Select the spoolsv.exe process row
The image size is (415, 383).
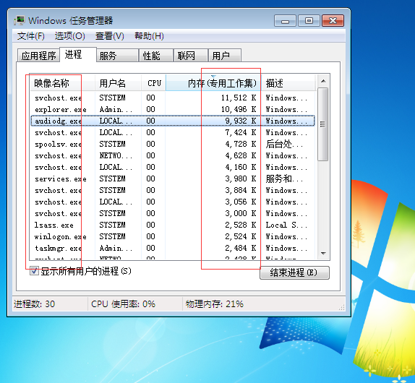pos(172,144)
